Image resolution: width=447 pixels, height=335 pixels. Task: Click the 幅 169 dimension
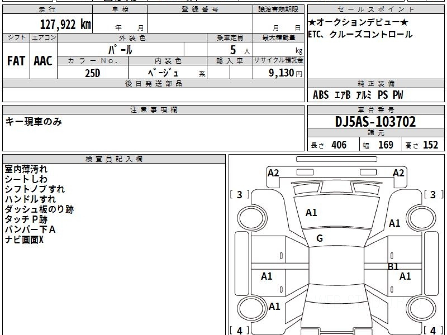tap(378, 145)
